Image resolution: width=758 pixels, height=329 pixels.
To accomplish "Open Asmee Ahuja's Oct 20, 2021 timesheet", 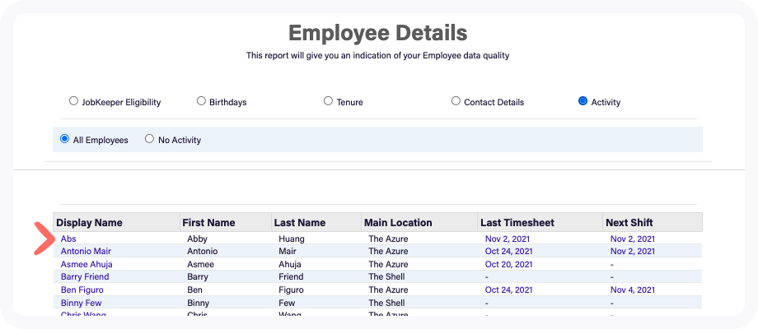I will [508, 264].
